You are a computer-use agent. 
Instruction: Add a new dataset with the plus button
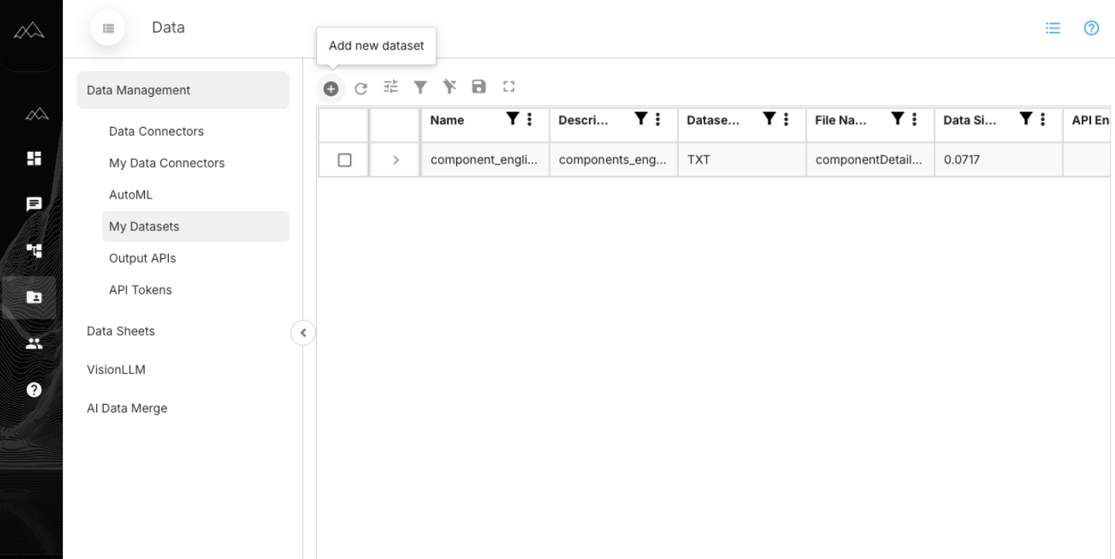[x=331, y=88]
